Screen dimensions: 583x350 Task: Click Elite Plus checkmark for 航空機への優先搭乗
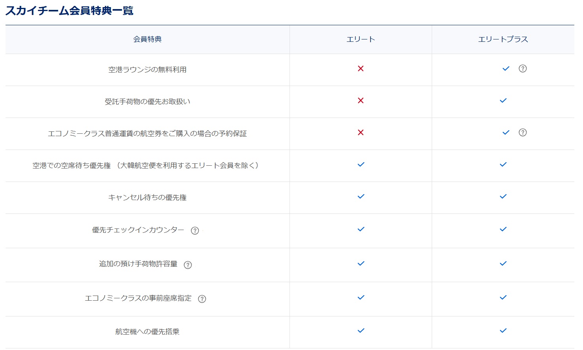(503, 331)
